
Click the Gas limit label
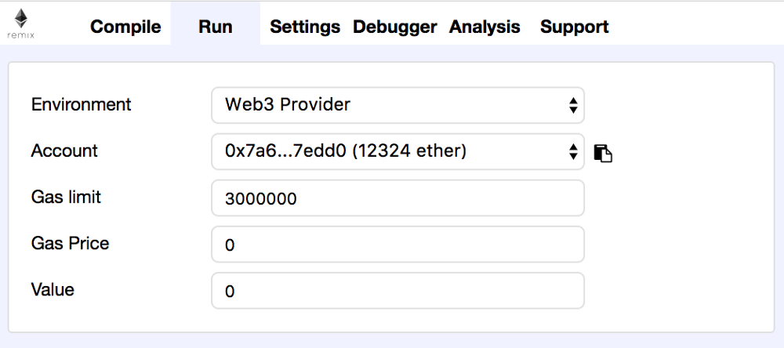tap(66, 197)
